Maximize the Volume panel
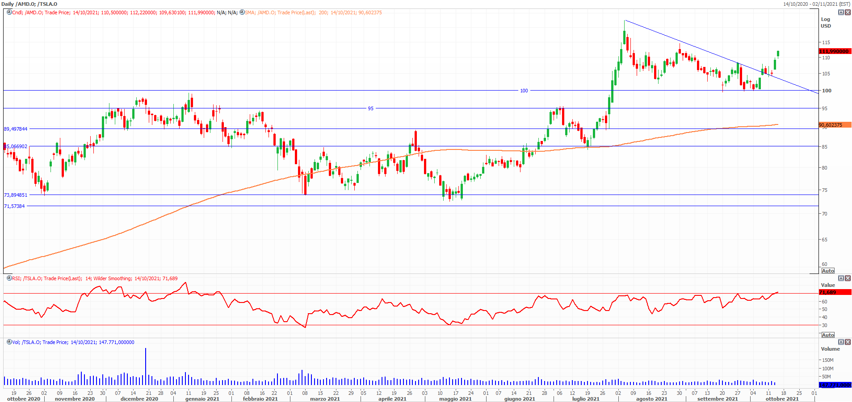Viewport: 852px width, 402px height. click(x=840, y=342)
